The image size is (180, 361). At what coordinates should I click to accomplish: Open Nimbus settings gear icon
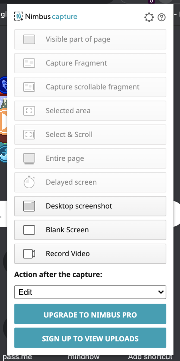[149, 17]
